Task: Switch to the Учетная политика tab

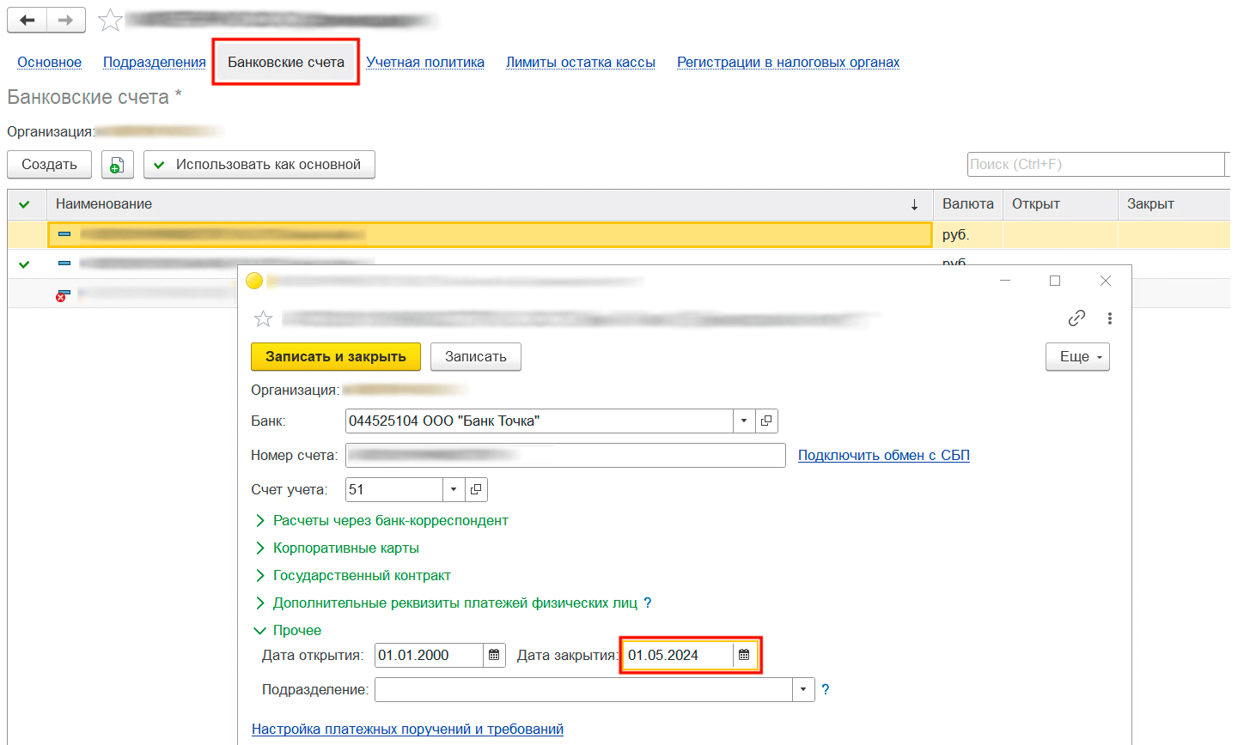Action: click(425, 62)
